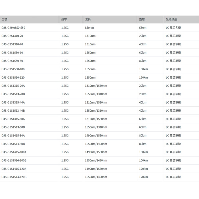Click the 距離 column header
Viewport: 199px width, 199px height.
[142, 19]
